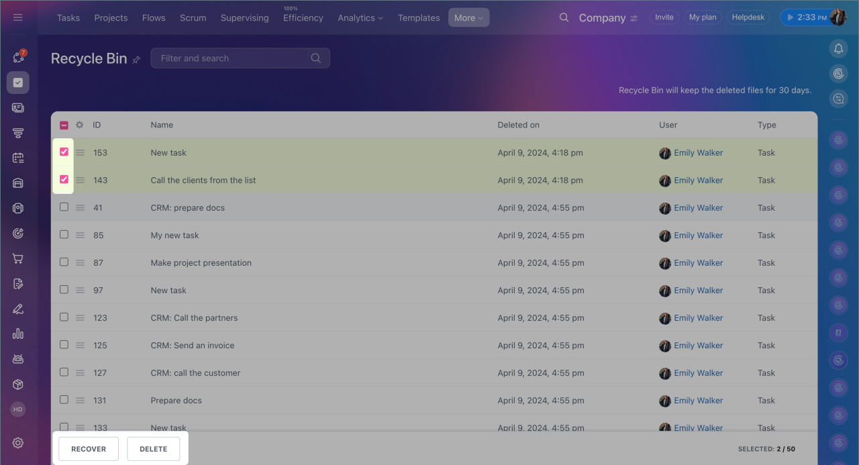Click the Filter and search field
This screenshot has height=465, width=859.
pos(232,58)
